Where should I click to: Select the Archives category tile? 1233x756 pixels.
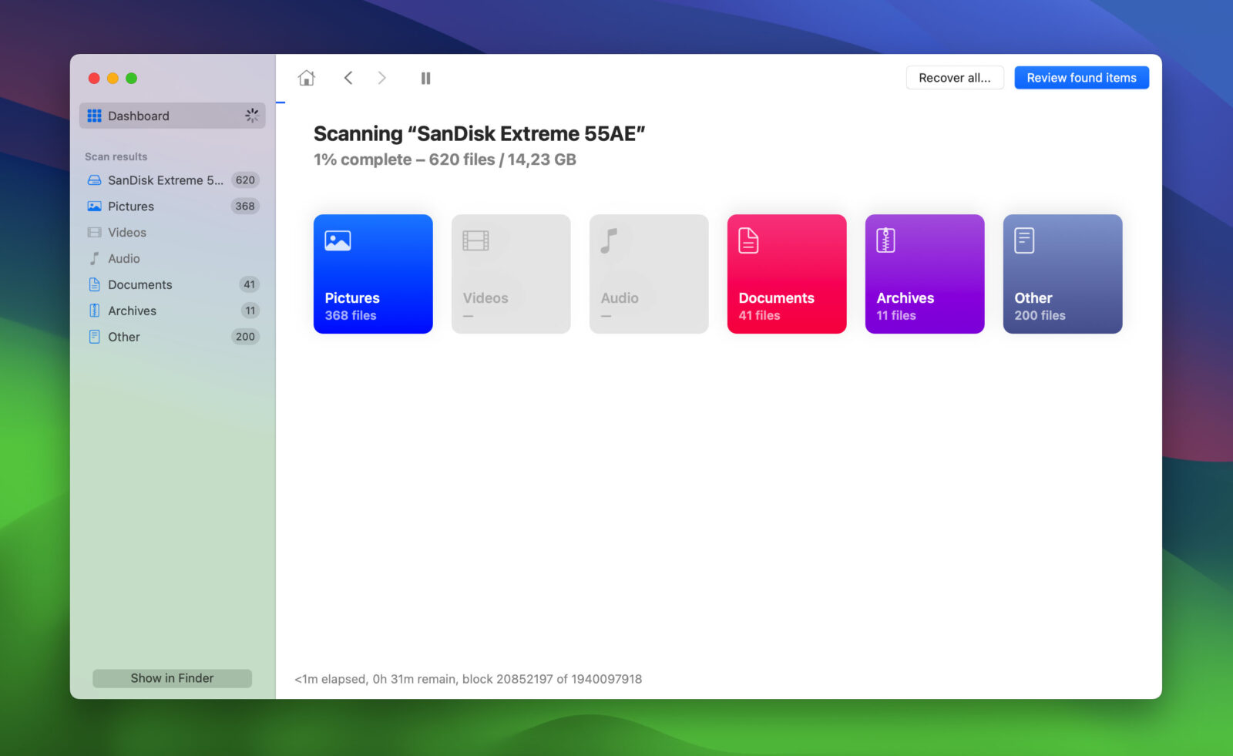924,274
